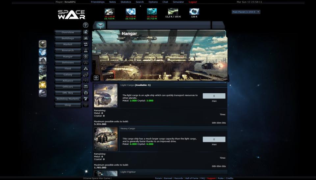The width and height of the screenshot is (316, 180).
Task: Click the Heavy Cargo ship thumbnail
Action: click(x=106, y=139)
